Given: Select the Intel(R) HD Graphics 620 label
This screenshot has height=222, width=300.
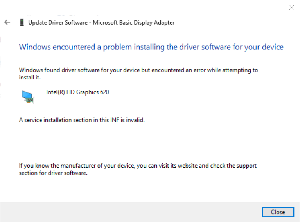Looking at the screenshot, I should coord(77,92).
